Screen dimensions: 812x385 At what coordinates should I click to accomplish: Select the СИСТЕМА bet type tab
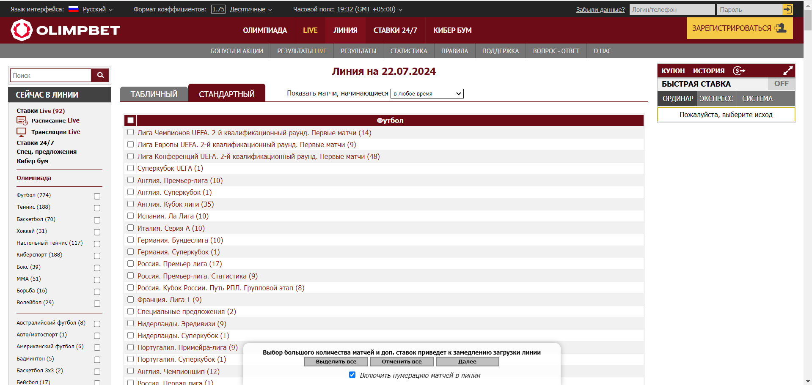point(757,98)
